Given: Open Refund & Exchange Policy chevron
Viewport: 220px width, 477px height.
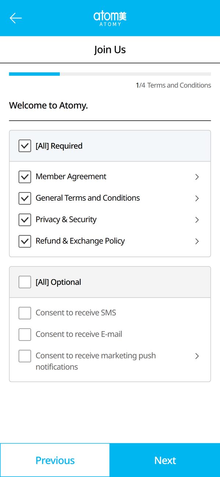Looking at the screenshot, I should [197, 241].
